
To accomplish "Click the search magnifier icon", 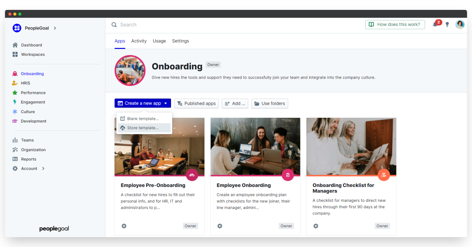I will [x=114, y=25].
